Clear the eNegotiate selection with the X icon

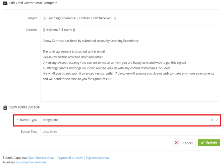212,120
